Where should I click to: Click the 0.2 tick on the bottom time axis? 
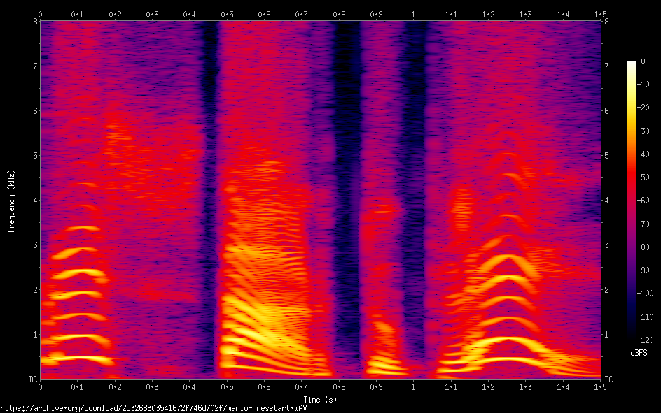[x=115, y=386]
